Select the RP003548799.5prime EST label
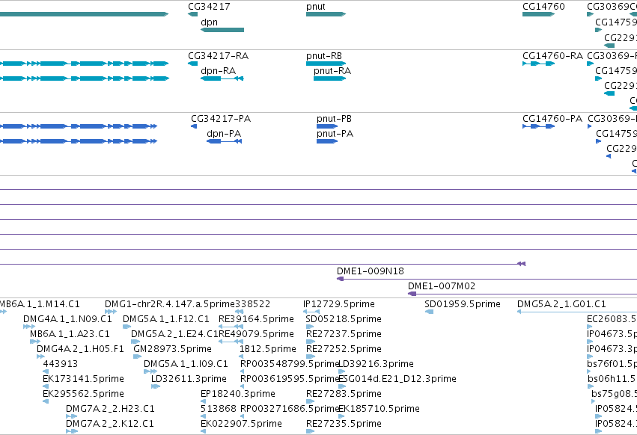 coord(289,363)
